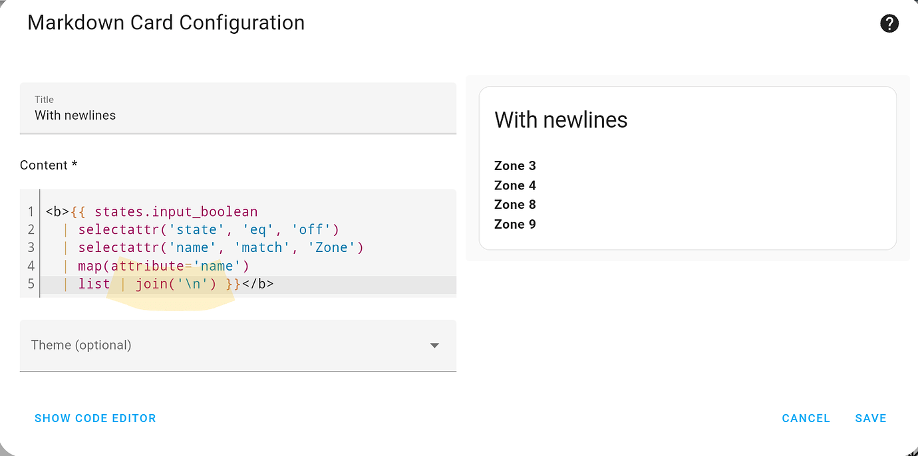Click the Content * required field label
Viewport: 918px width, 456px height.
click(49, 165)
